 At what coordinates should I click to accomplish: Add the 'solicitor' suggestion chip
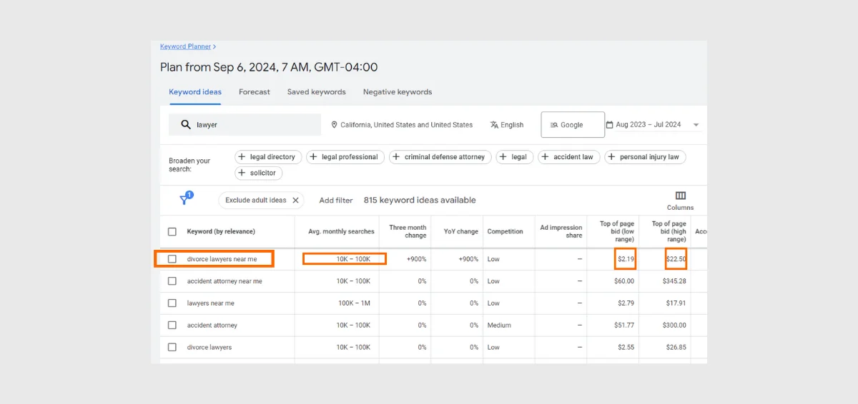259,173
